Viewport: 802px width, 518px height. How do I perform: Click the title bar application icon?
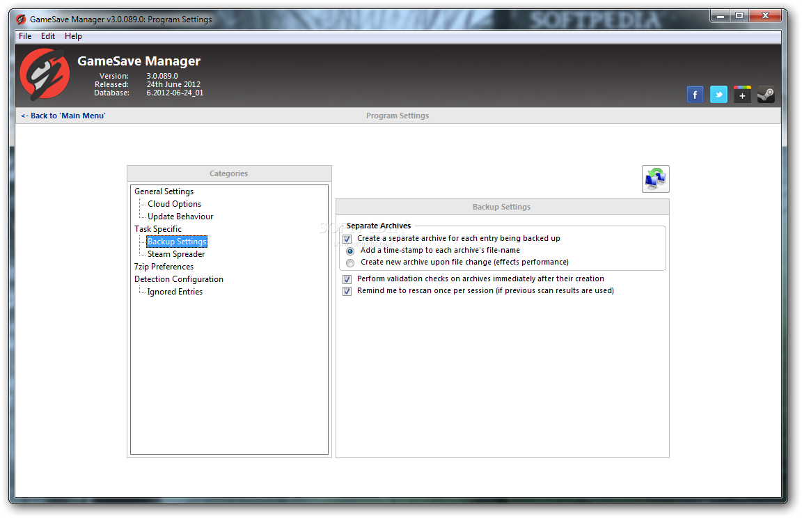pos(21,19)
